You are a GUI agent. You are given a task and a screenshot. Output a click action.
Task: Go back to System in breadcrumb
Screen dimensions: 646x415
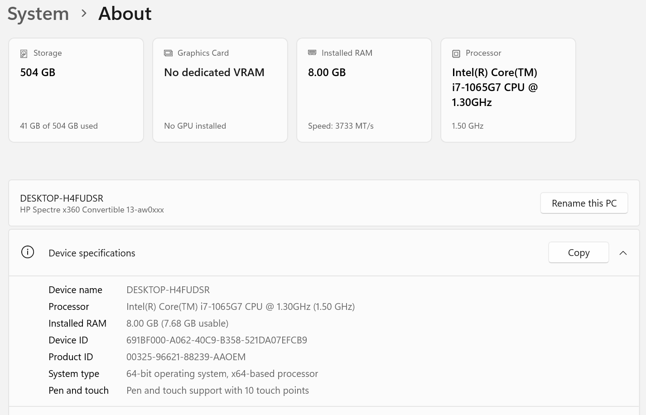point(38,14)
